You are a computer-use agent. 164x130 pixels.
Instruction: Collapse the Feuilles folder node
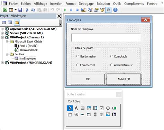click(7, 54)
